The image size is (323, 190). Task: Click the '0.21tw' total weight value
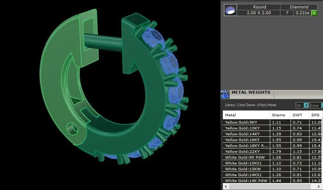coord(302,13)
